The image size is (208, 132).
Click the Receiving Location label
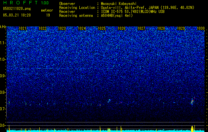[x=77, y=8]
